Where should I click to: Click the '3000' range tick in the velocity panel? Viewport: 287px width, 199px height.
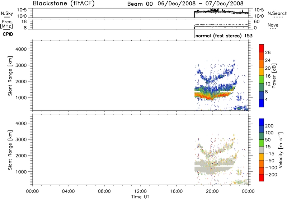click(21, 139)
